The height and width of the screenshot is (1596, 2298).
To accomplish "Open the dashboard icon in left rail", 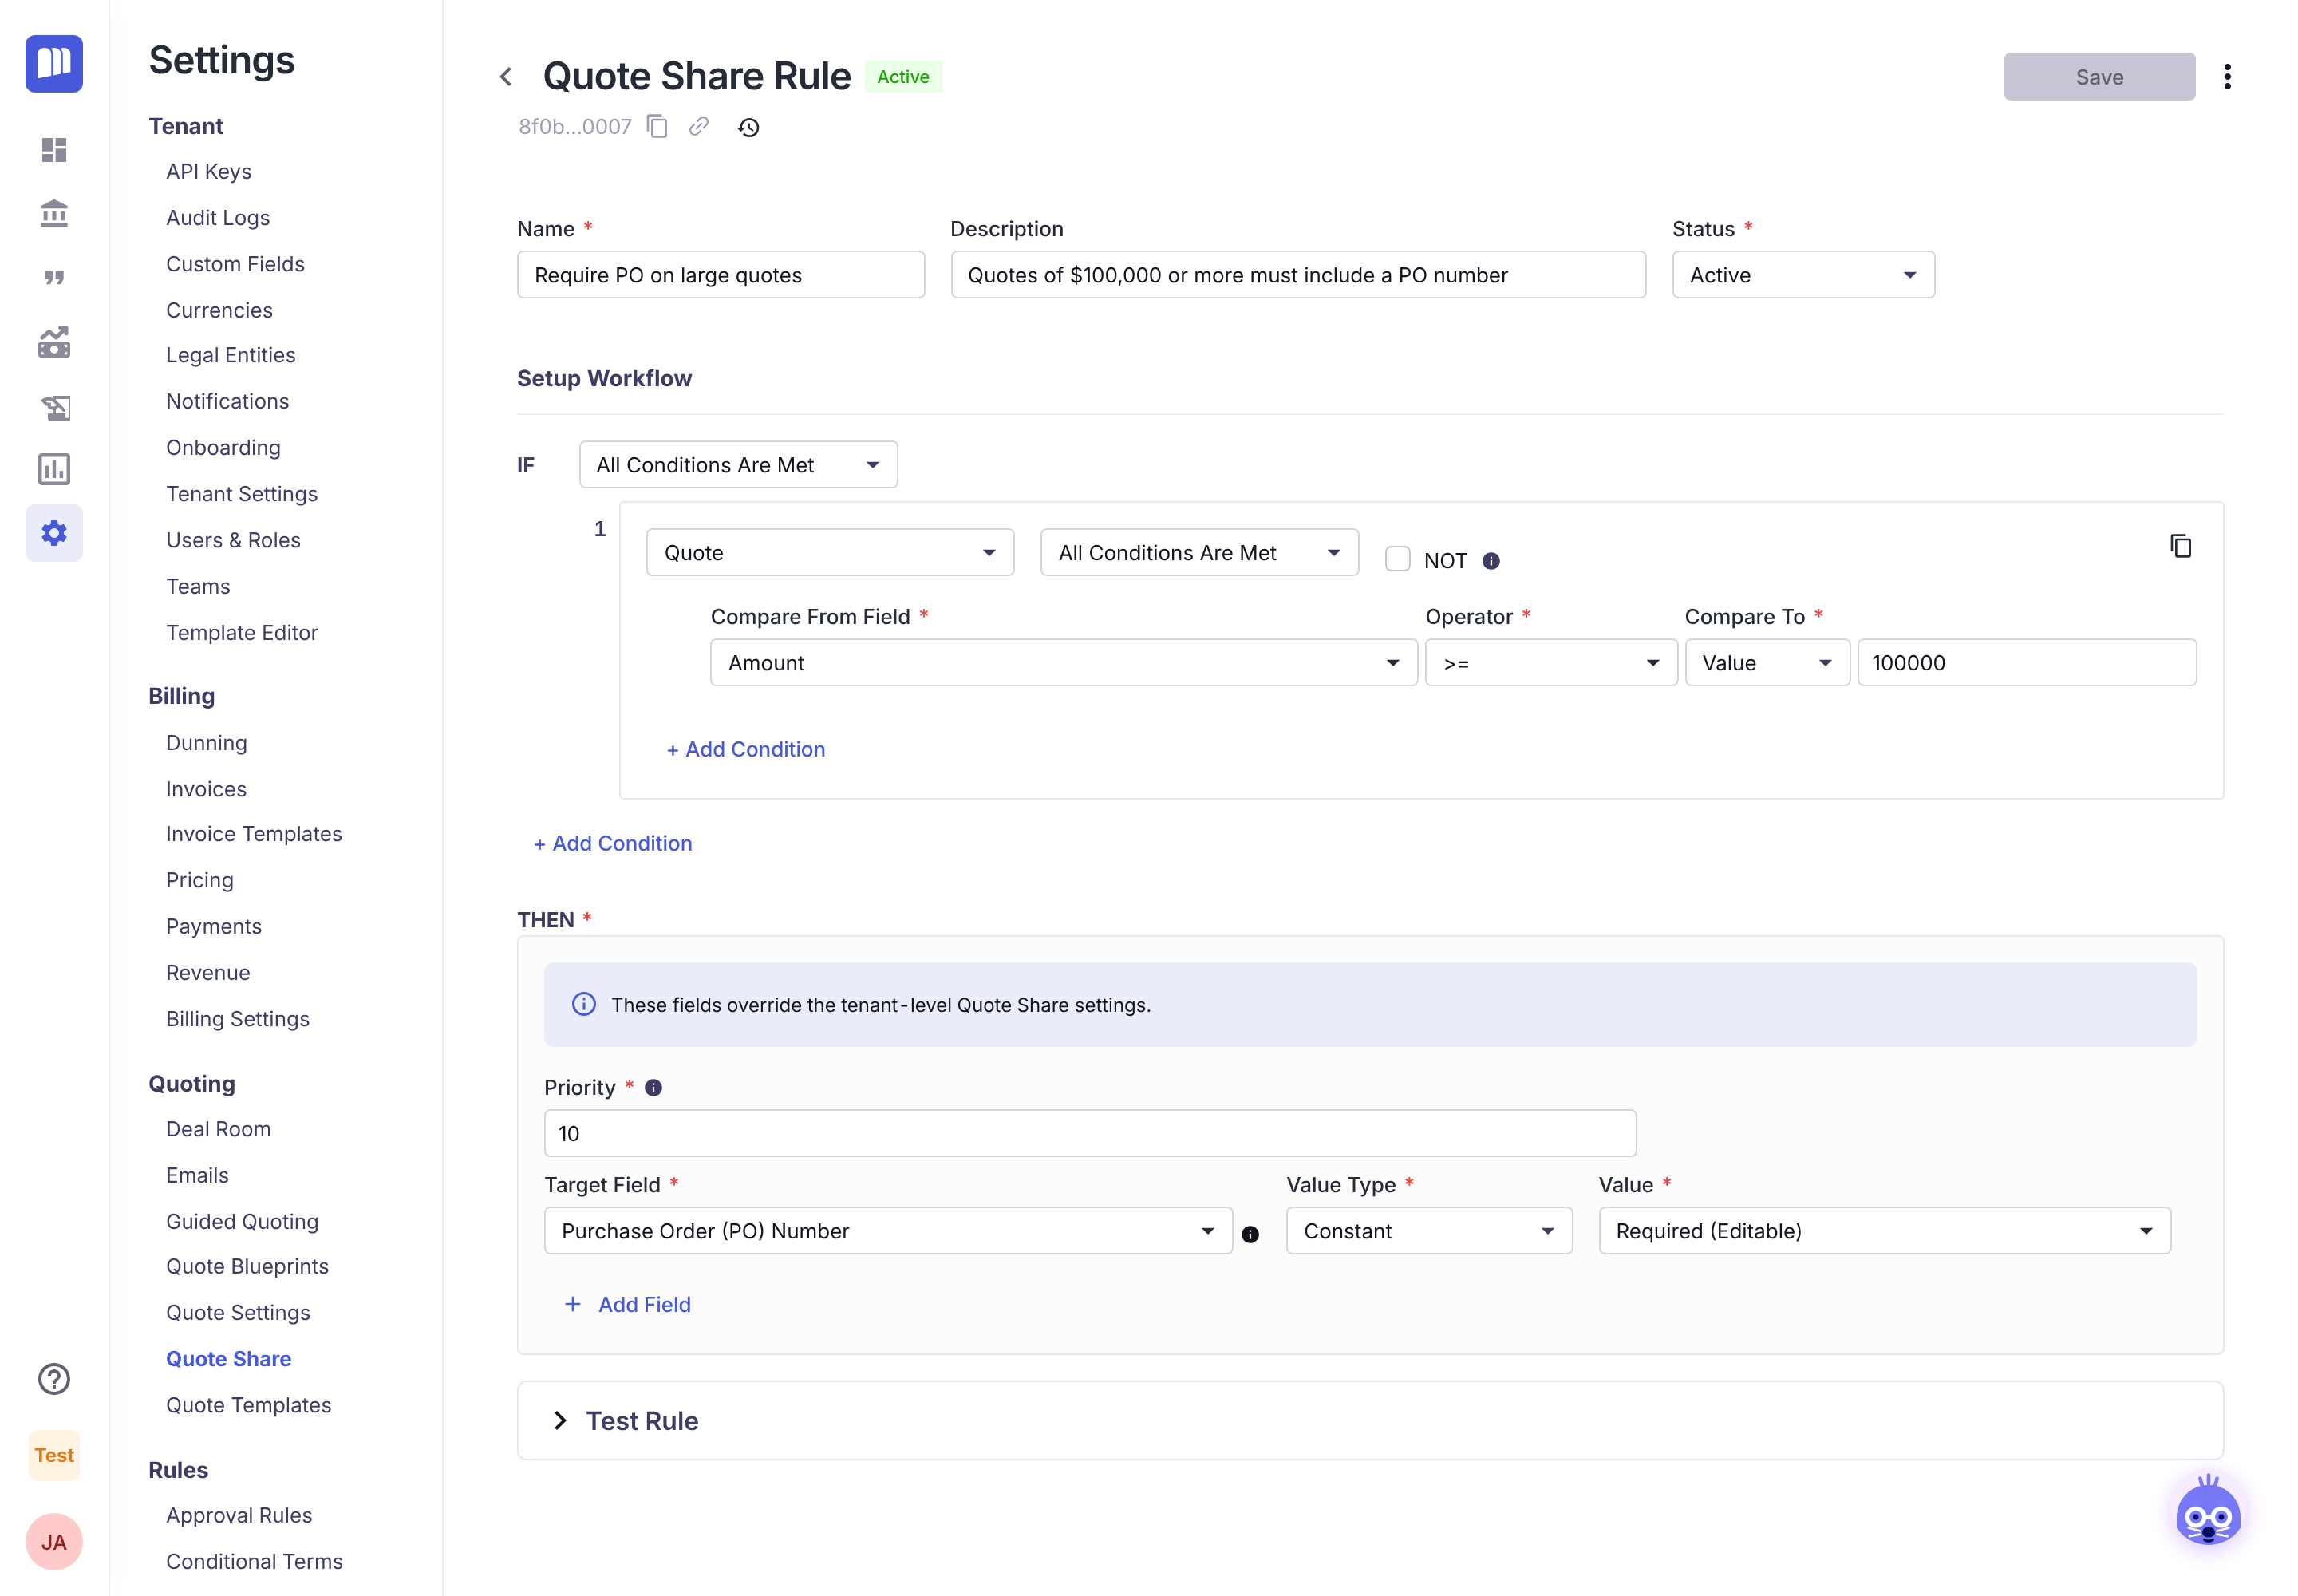I will pos(54,150).
